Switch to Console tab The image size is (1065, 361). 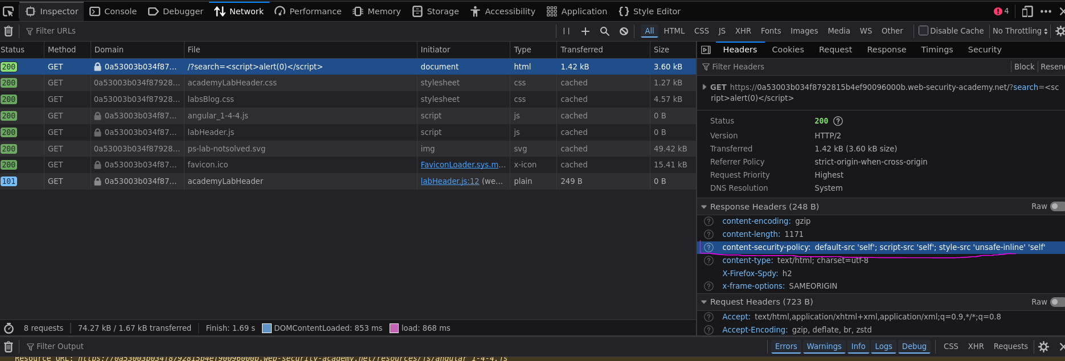tap(113, 11)
